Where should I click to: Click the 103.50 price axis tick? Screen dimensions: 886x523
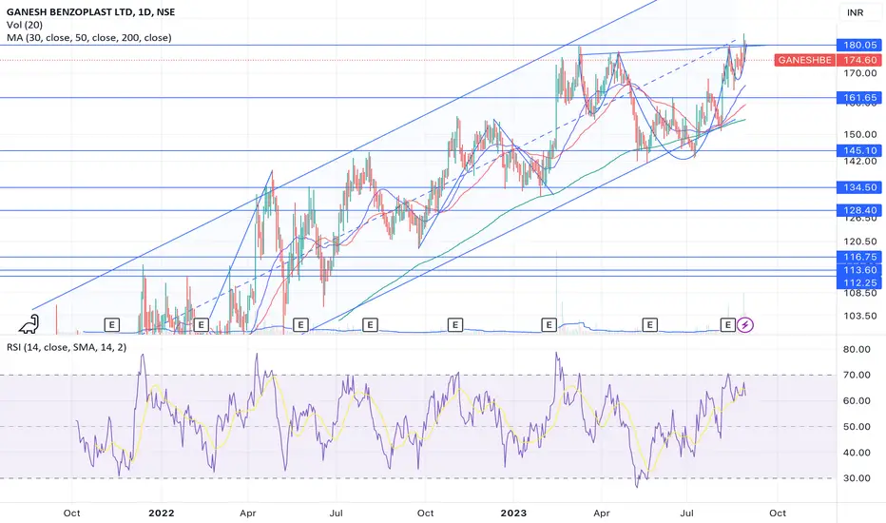[860, 316]
